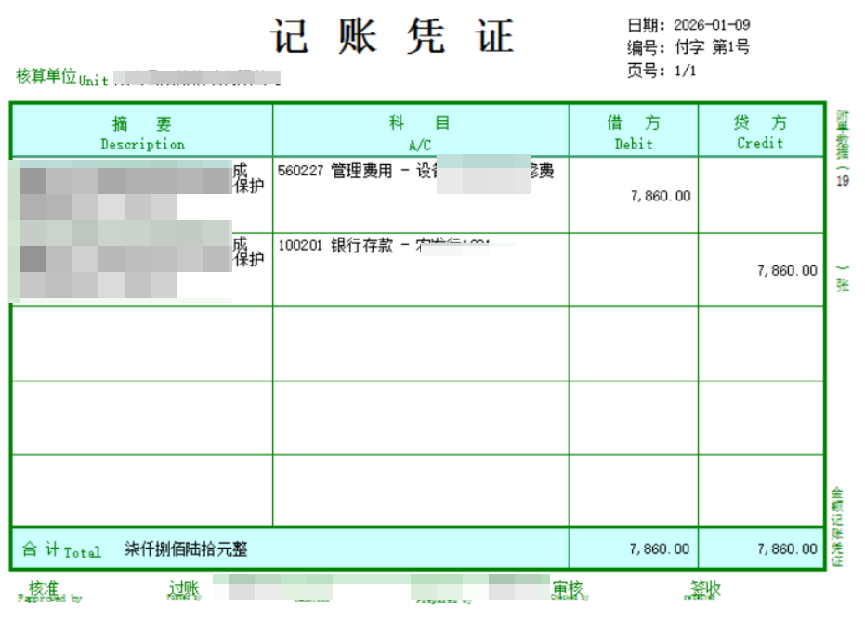The width and height of the screenshot is (865, 633).
Task: Click the 贷方 Credit column header
Action: [x=760, y=132]
